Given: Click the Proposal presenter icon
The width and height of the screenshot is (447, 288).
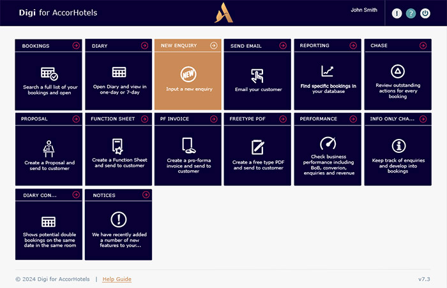Looking at the screenshot, I should coord(49,148).
